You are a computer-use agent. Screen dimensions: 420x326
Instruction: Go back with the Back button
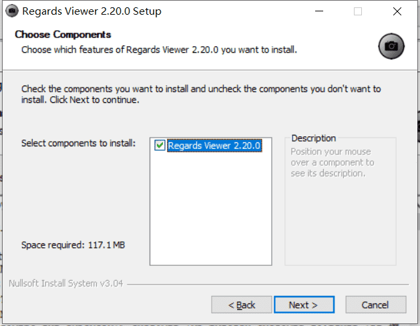click(241, 305)
